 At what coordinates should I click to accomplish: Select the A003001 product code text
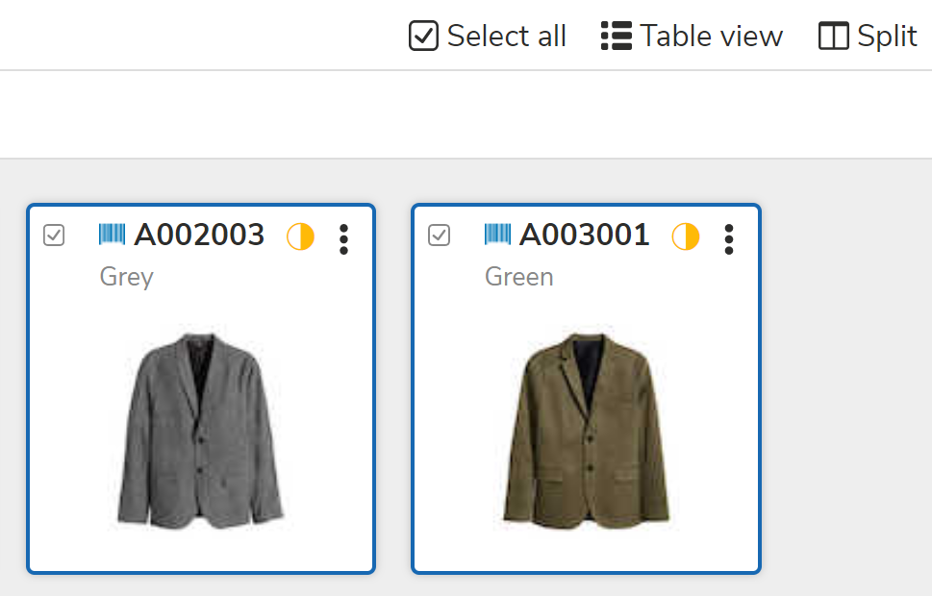point(584,235)
